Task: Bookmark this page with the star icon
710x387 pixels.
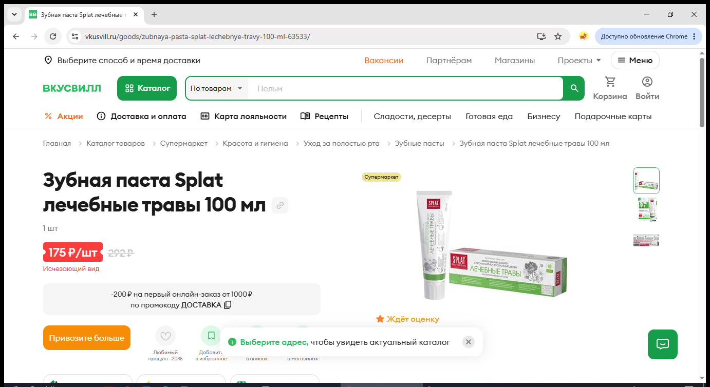Action: pos(558,36)
